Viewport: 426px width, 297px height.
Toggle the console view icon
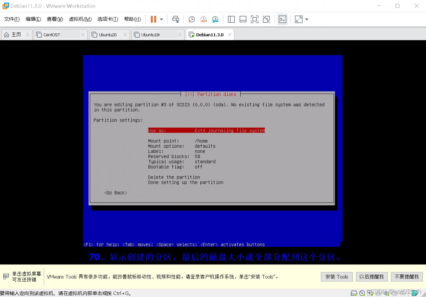[282, 19]
